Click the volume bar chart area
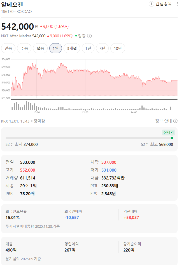 94,105
